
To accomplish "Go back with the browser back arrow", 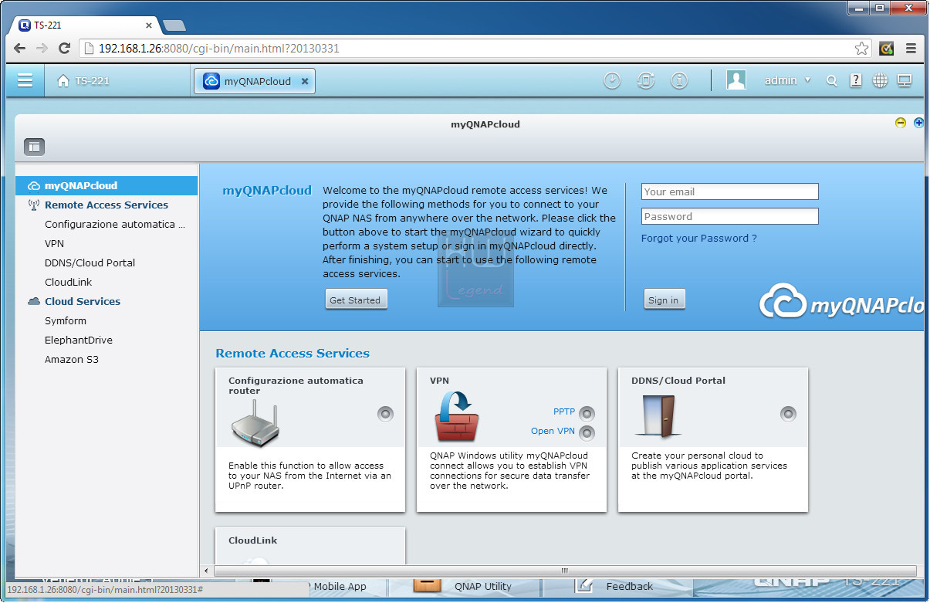I will [19, 48].
